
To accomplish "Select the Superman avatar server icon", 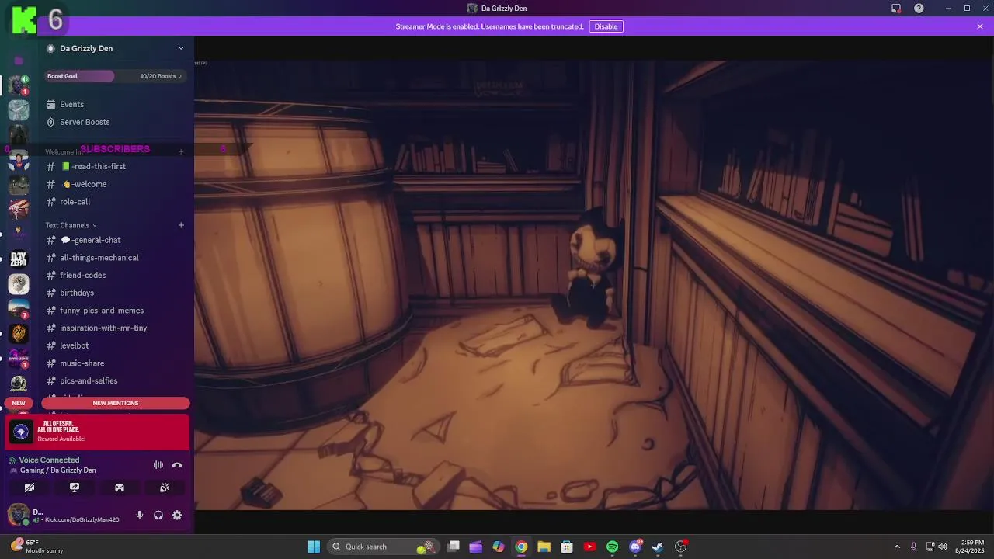I will point(19,159).
